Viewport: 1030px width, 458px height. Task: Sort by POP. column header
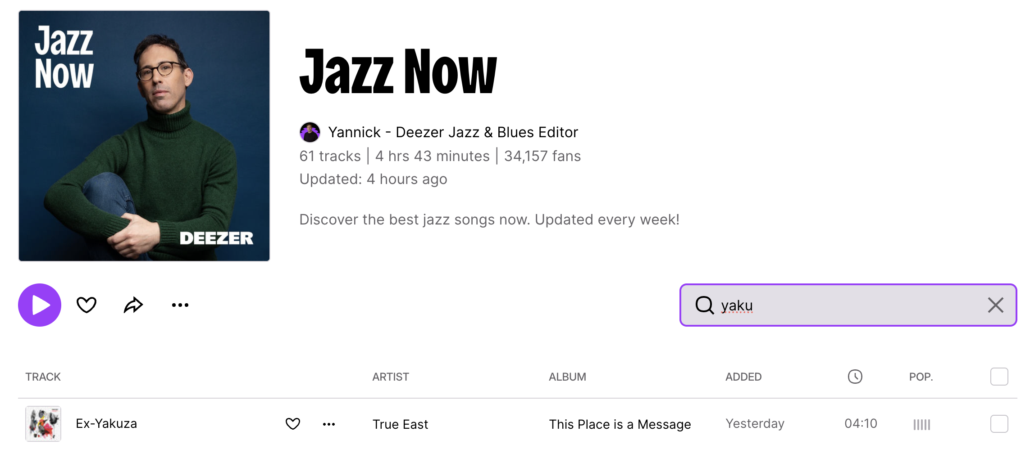coord(921,377)
